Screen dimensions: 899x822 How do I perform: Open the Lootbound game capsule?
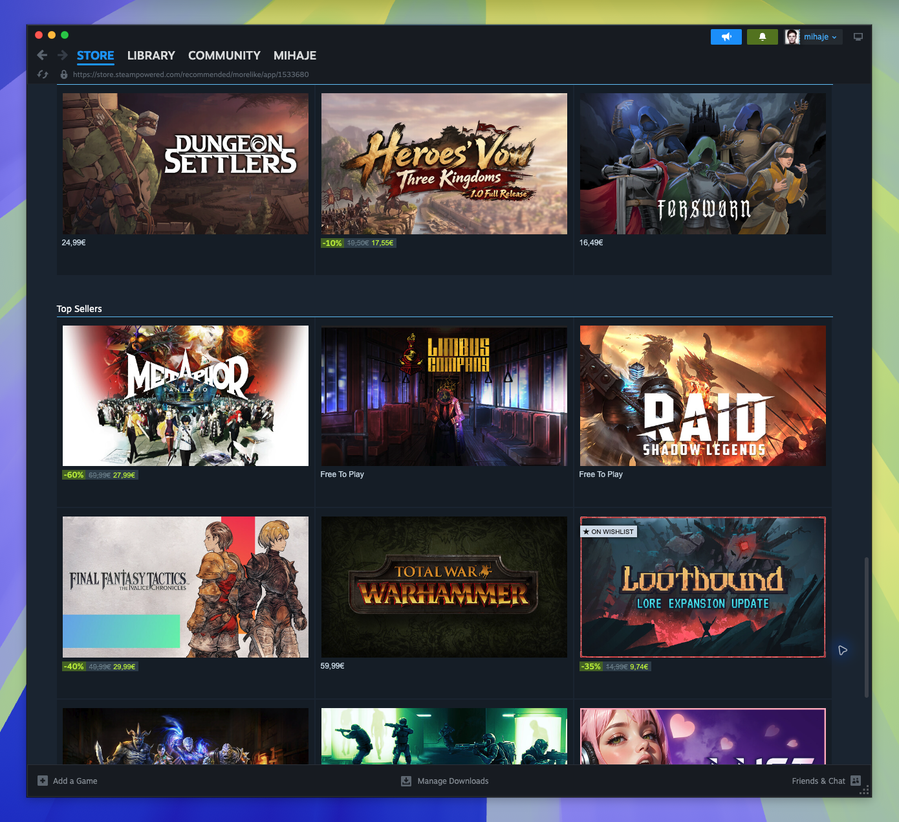click(703, 587)
